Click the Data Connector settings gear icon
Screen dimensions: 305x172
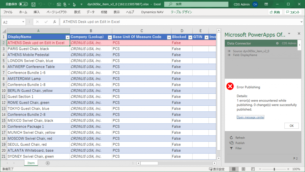point(277,43)
